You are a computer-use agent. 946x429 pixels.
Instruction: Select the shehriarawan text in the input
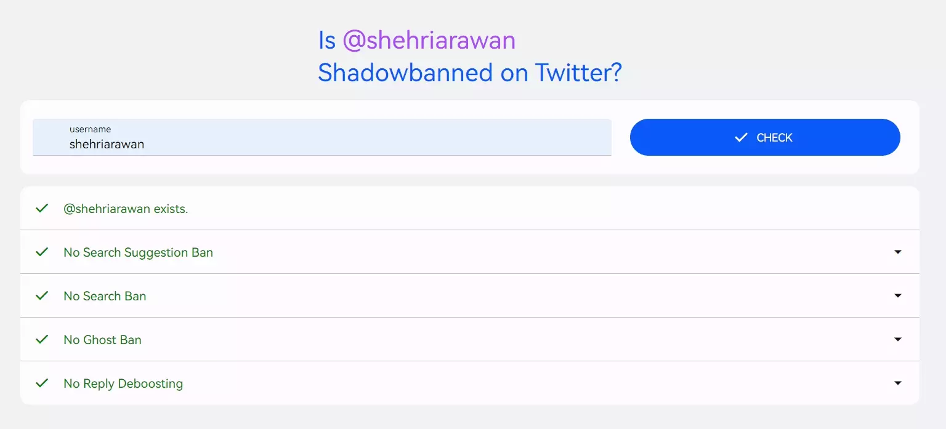(107, 144)
